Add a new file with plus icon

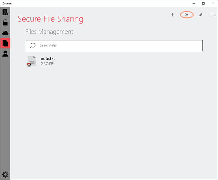click(172, 15)
